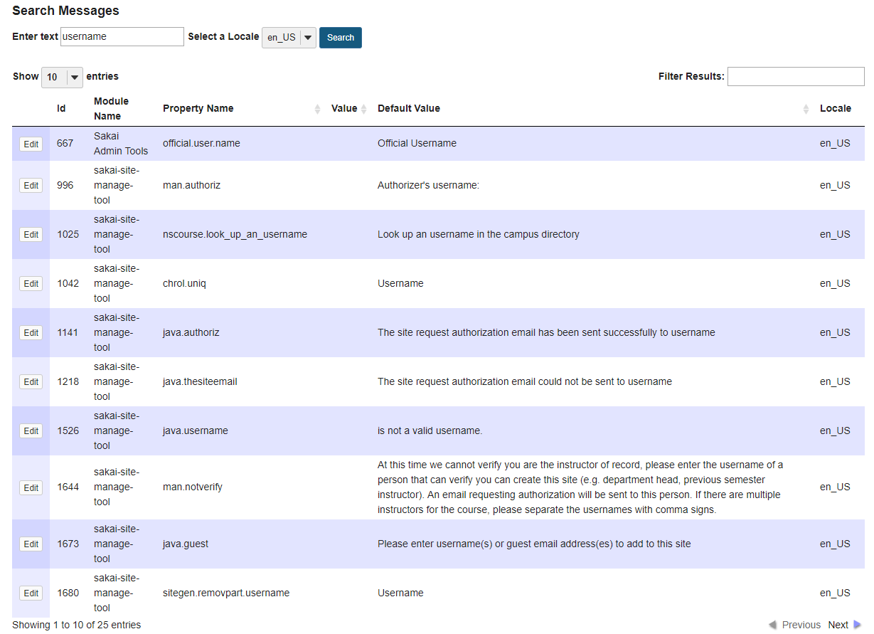Edit row 1218 java.thesiteemail
Screen dimensions: 874x634
[31, 381]
